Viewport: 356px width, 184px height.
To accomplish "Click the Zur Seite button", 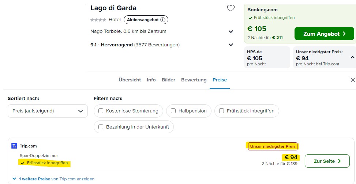I will [x=327, y=161].
